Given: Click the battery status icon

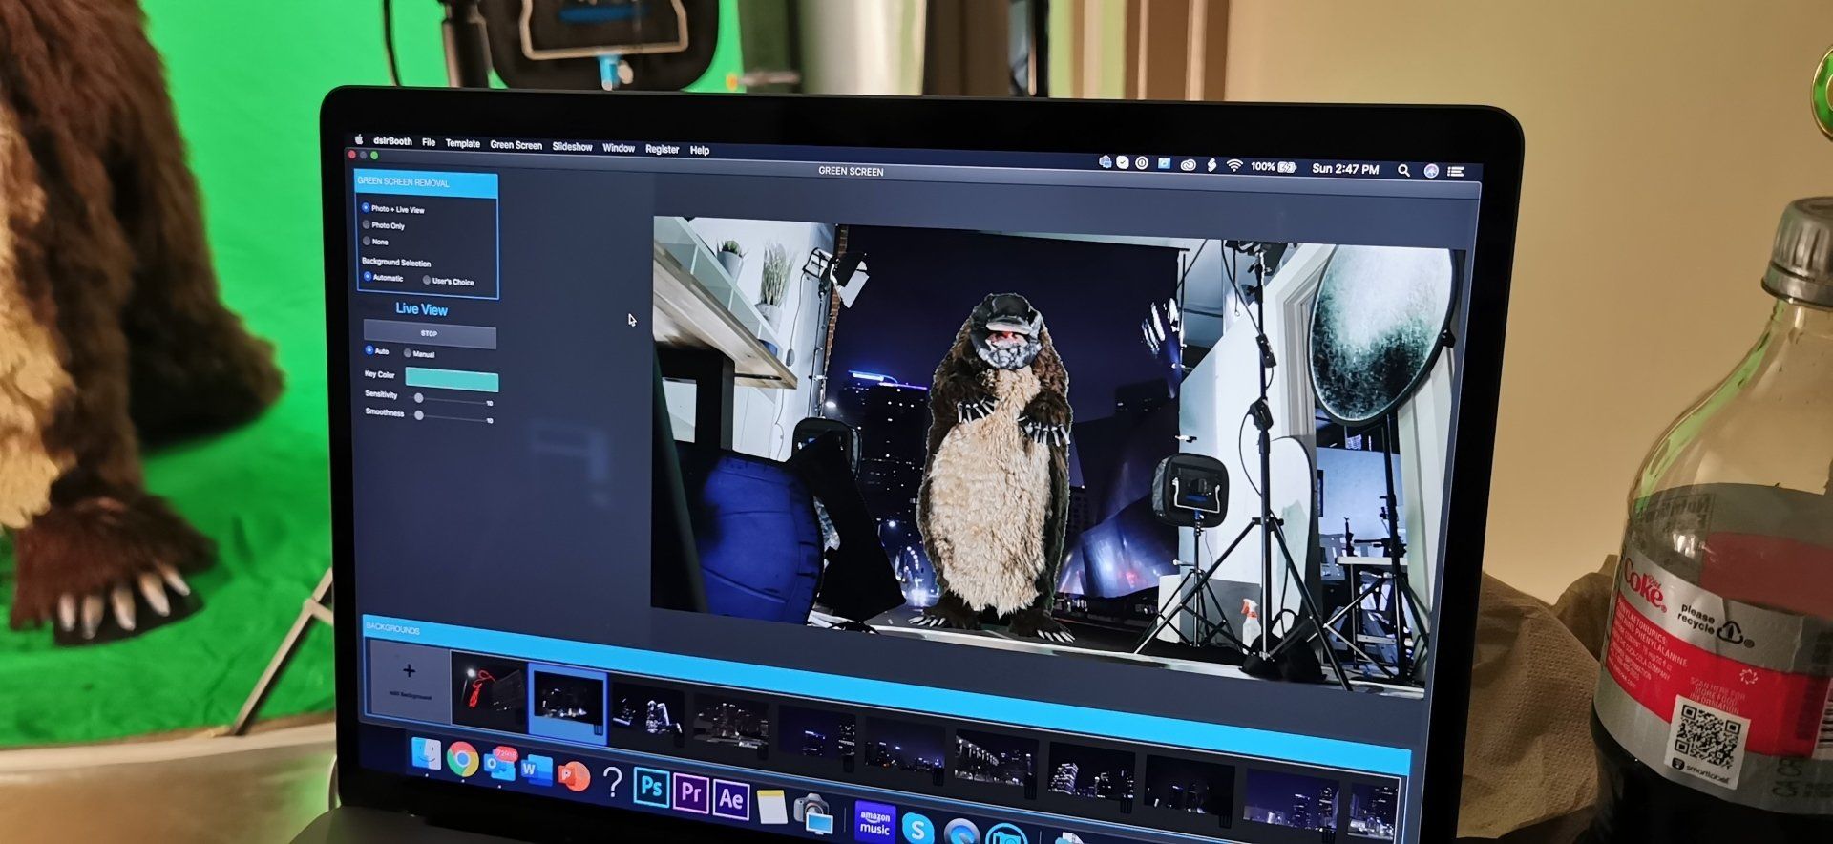Looking at the screenshot, I should pos(1287,167).
